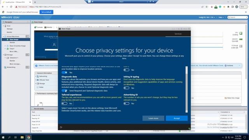Viewport: 249px width, 140px height.
Task: Click the Chrome share page icon
Action: (x=202, y=7)
